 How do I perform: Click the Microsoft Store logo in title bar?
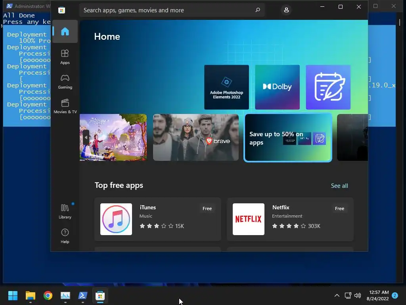[x=61, y=10]
